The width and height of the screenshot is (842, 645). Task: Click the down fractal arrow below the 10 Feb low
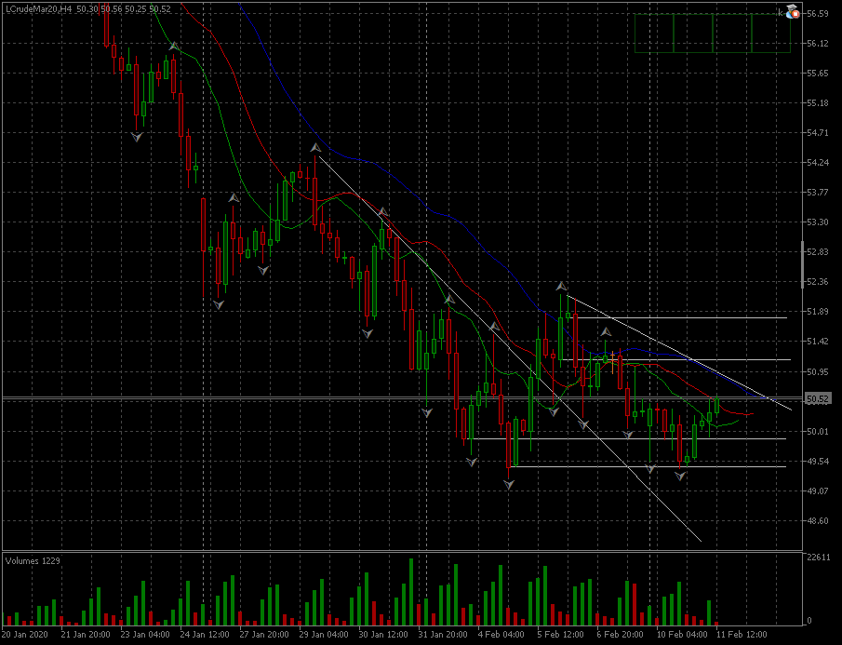680,476
